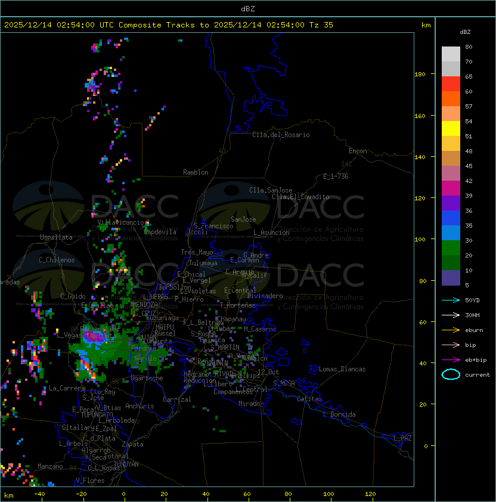Click the yellow eburn arrow in legend
The width and height of the screenshot is (496, 502).
(x=451, y=330)
